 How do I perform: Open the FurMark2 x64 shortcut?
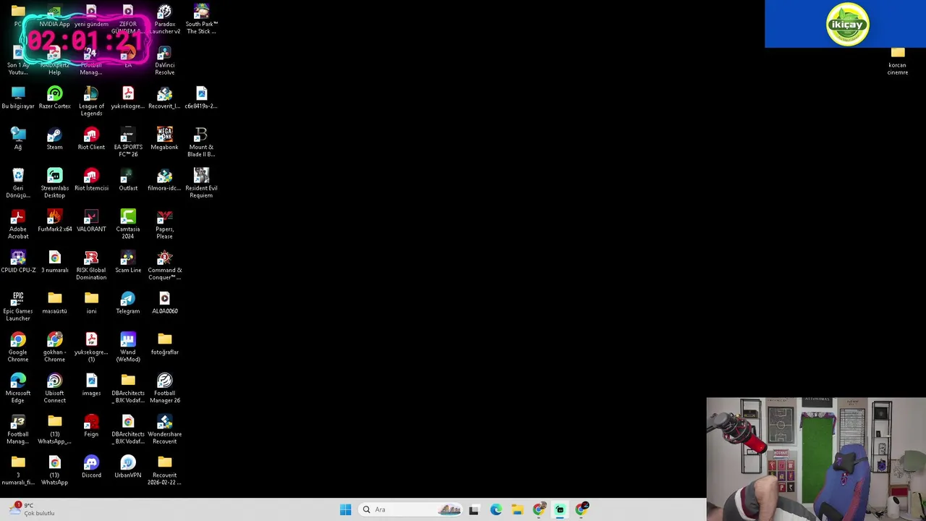(54, 221)
